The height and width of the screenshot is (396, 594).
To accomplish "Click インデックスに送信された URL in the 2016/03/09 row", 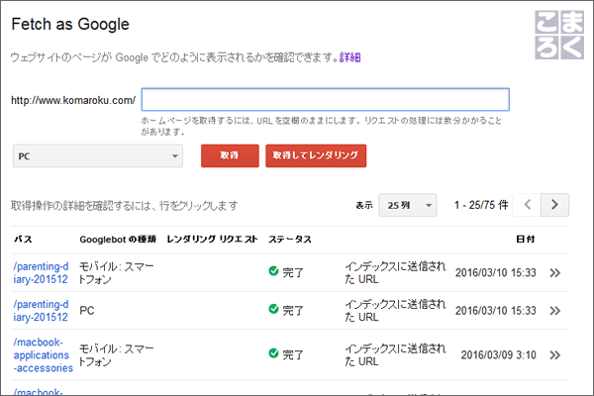I will [395, 355].
